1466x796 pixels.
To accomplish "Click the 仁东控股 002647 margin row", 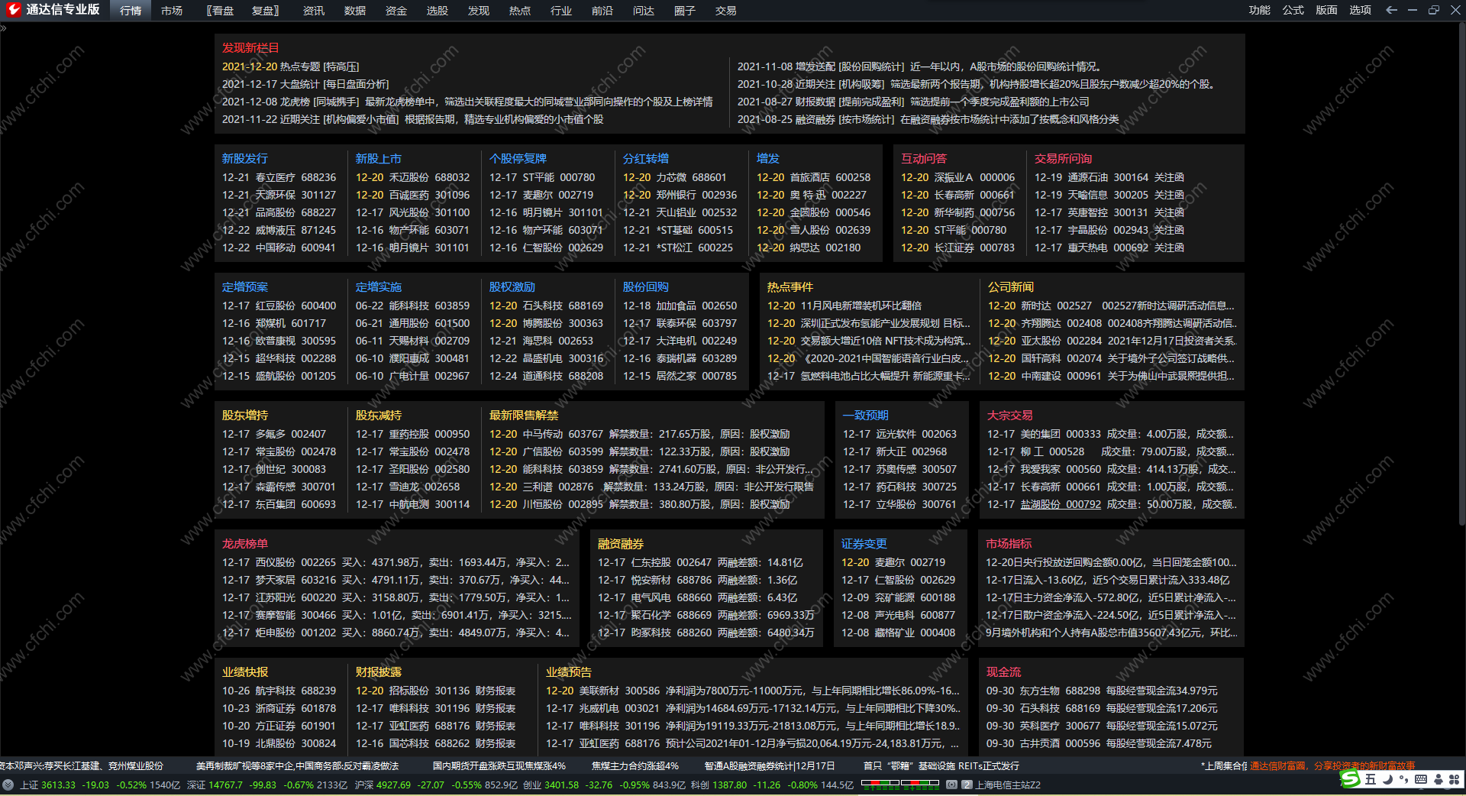I will [x=700, y=562].
